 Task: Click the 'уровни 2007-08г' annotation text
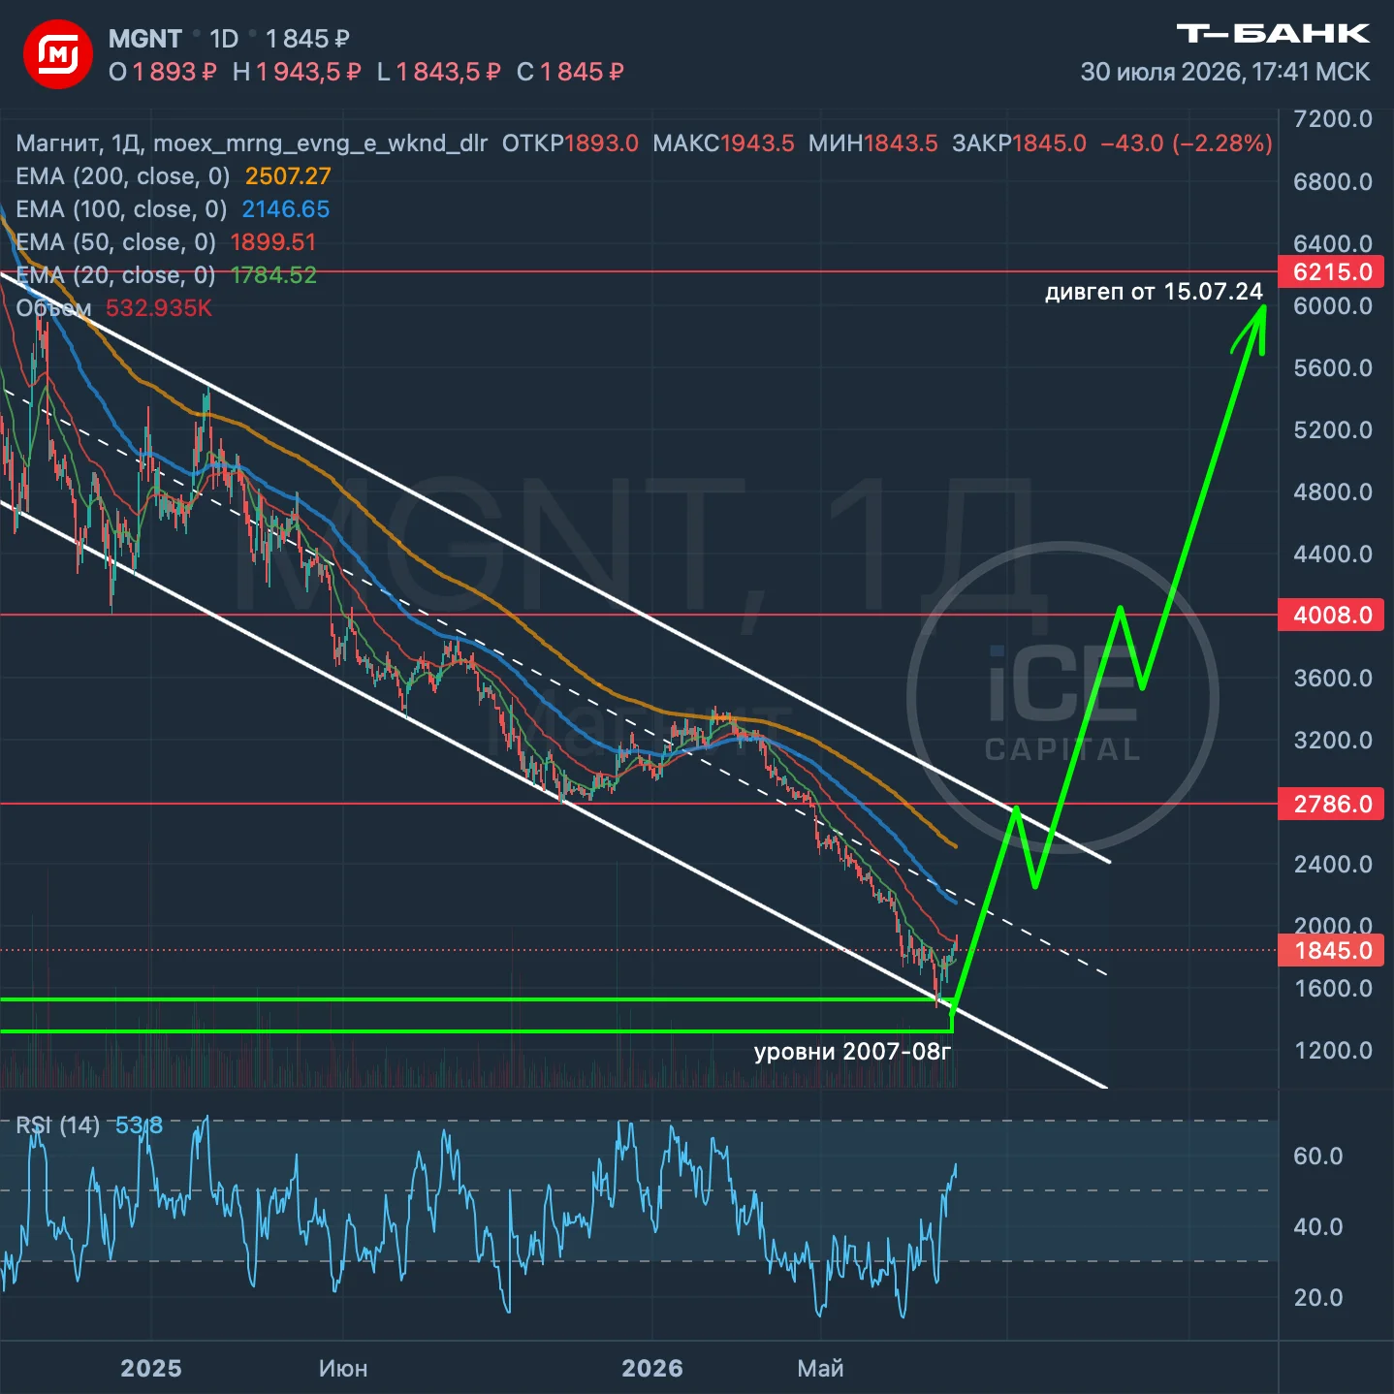(852, 1052)
